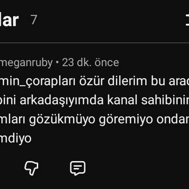The image size is (189, 189).
Task: Open meganruby's channel from the username
Action: click(x=26, y=63)
